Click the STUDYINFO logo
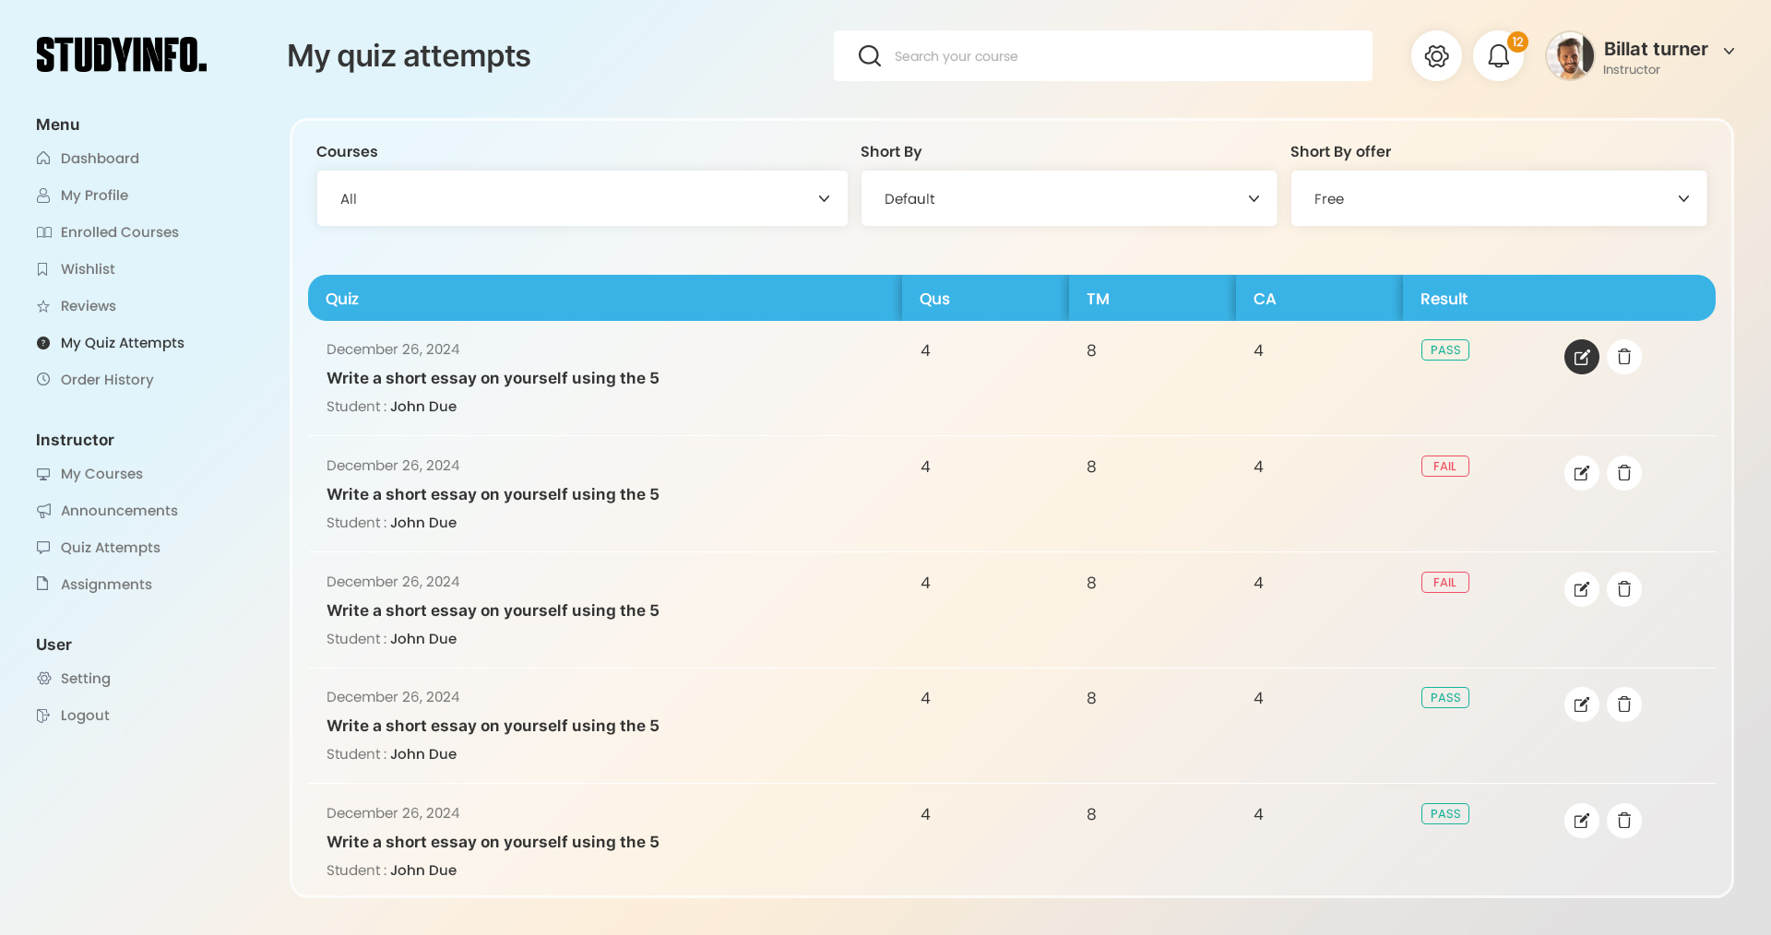Image resolution: width=1771 pixels, height=935 pixels. pyautogui.click(x=122, y=55)
